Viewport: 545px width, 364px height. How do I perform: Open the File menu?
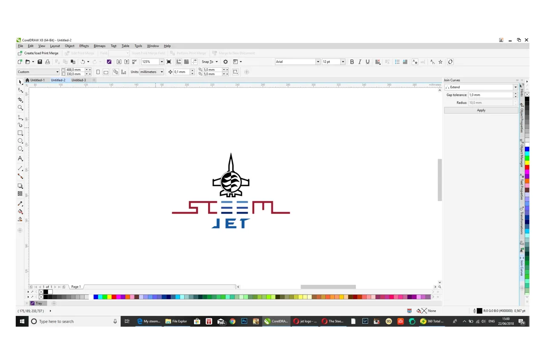pyautogui.click(x=20, y=46)
